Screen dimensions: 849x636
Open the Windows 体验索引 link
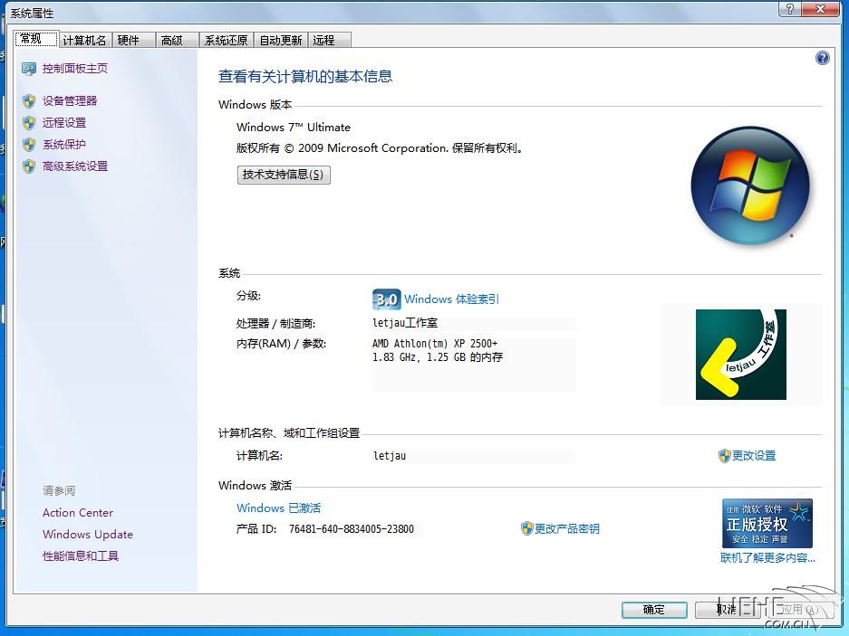point(451,299)
